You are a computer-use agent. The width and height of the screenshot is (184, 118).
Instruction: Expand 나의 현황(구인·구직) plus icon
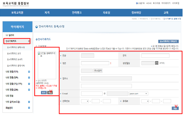click(x=29, y=84)
